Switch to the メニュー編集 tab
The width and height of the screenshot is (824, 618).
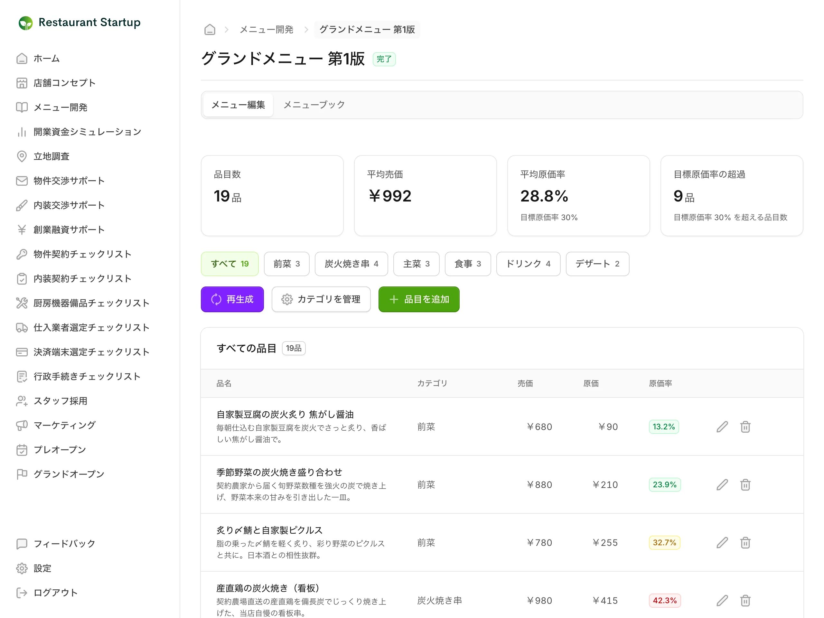pos(239,105)
